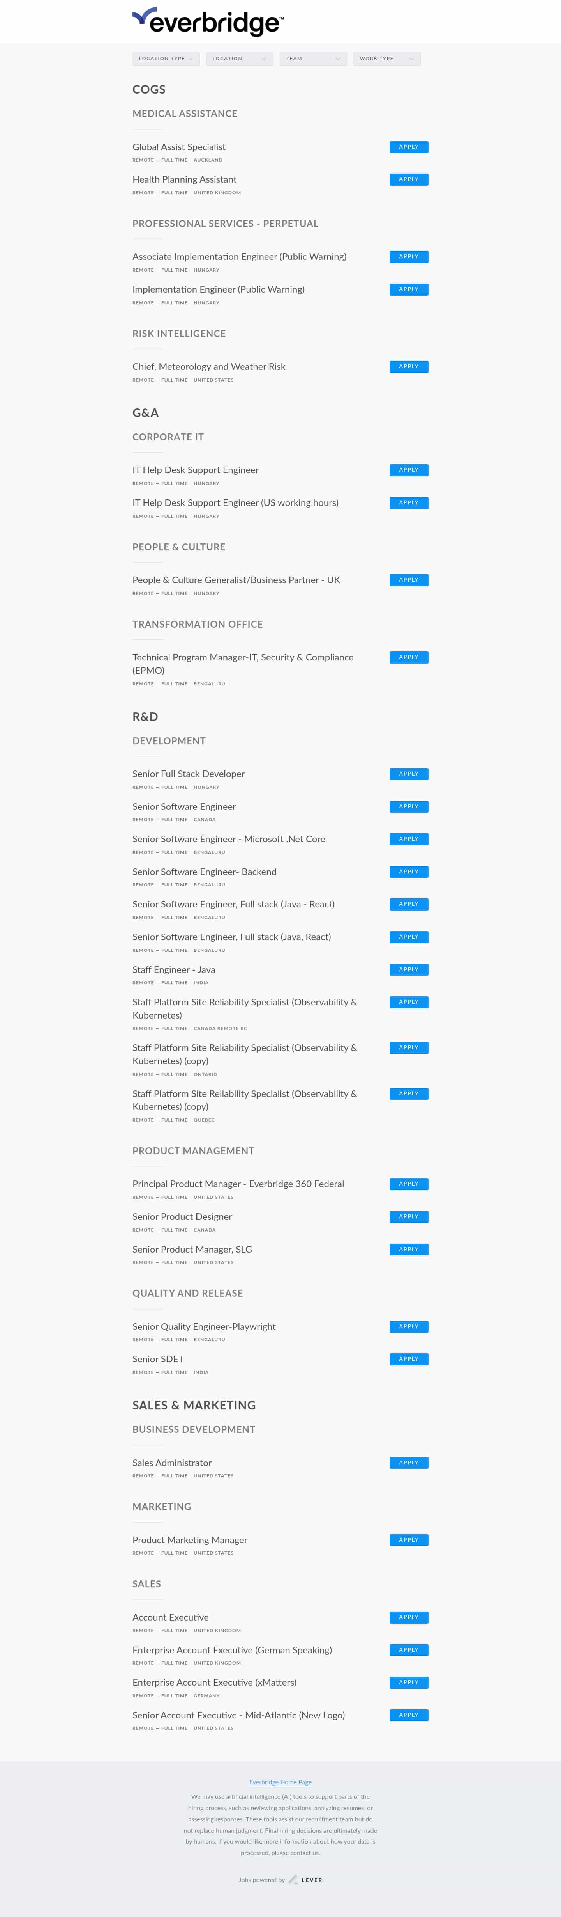Apply for Global Assist Specialist
Image resolution: width=561 pixels, height=1917 pixels.
click(x=409, y=147)
